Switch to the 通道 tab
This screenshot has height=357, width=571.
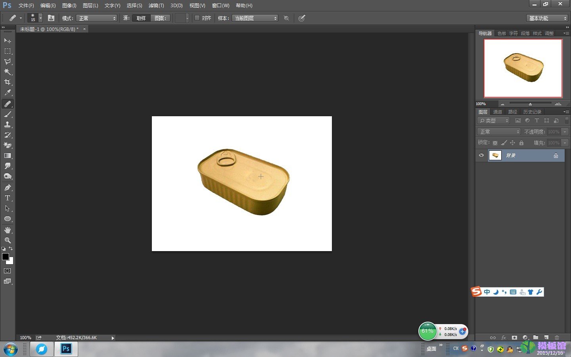(x=498, y=112)
